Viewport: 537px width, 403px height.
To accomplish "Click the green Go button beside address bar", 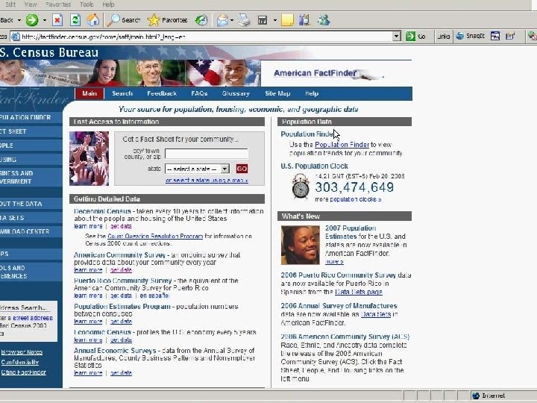I will [x=415, y=36].
